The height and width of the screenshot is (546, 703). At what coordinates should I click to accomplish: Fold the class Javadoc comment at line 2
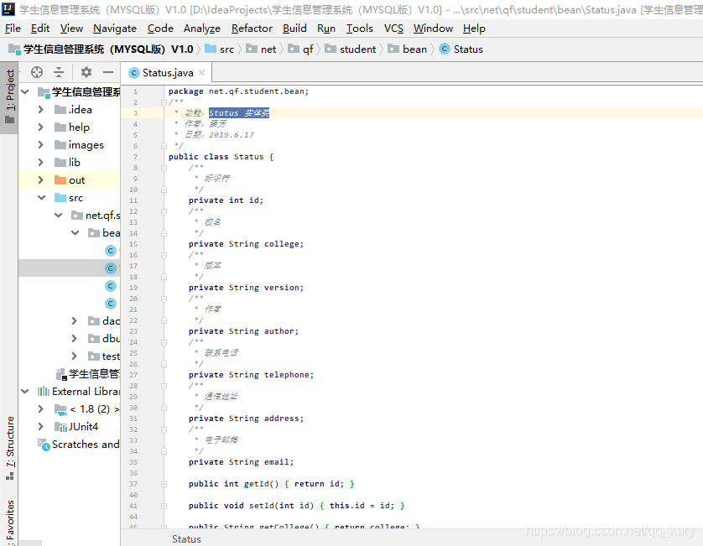tap(164, 102)
